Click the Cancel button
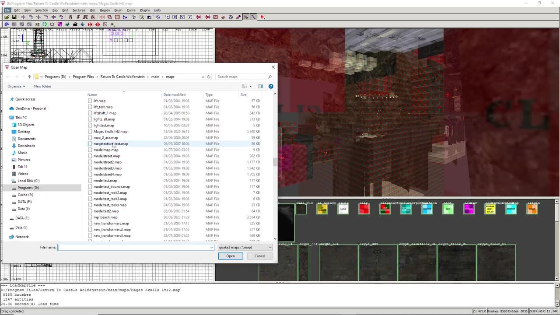 click(x=260, y=256)
